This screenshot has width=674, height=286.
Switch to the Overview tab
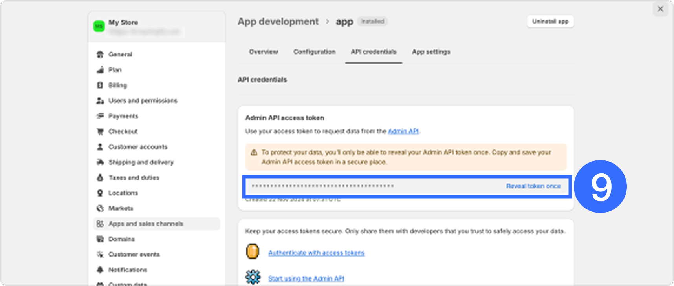(x=264, y=52)
